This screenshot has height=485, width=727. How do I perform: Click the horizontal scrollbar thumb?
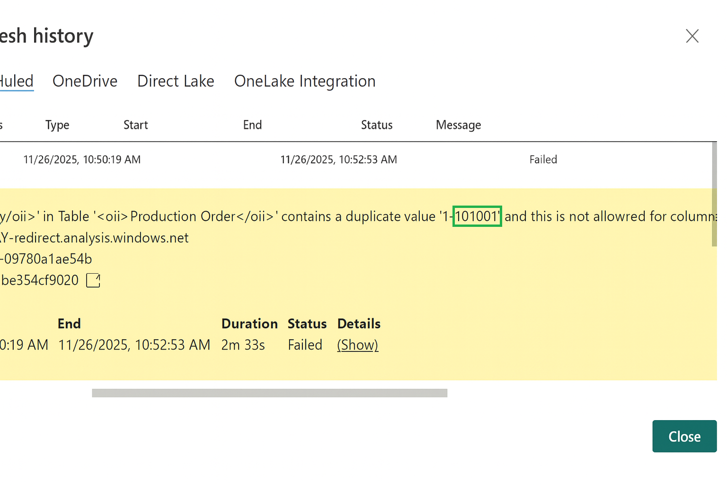pyautogui.click(x=269, y=393)
